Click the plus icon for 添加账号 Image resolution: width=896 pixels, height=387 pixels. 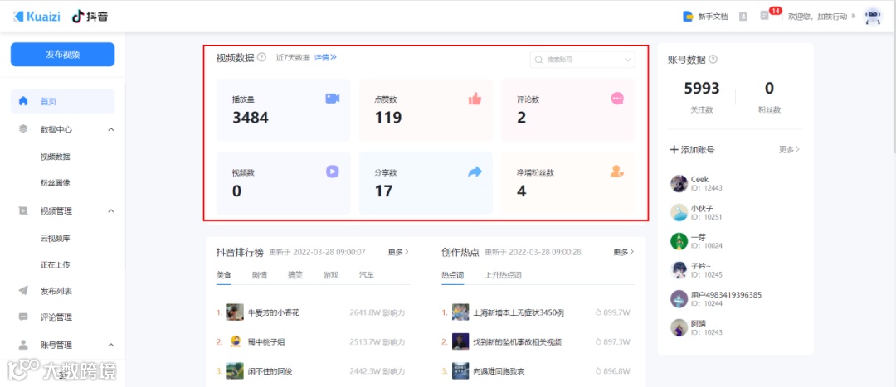click(674, 149)
